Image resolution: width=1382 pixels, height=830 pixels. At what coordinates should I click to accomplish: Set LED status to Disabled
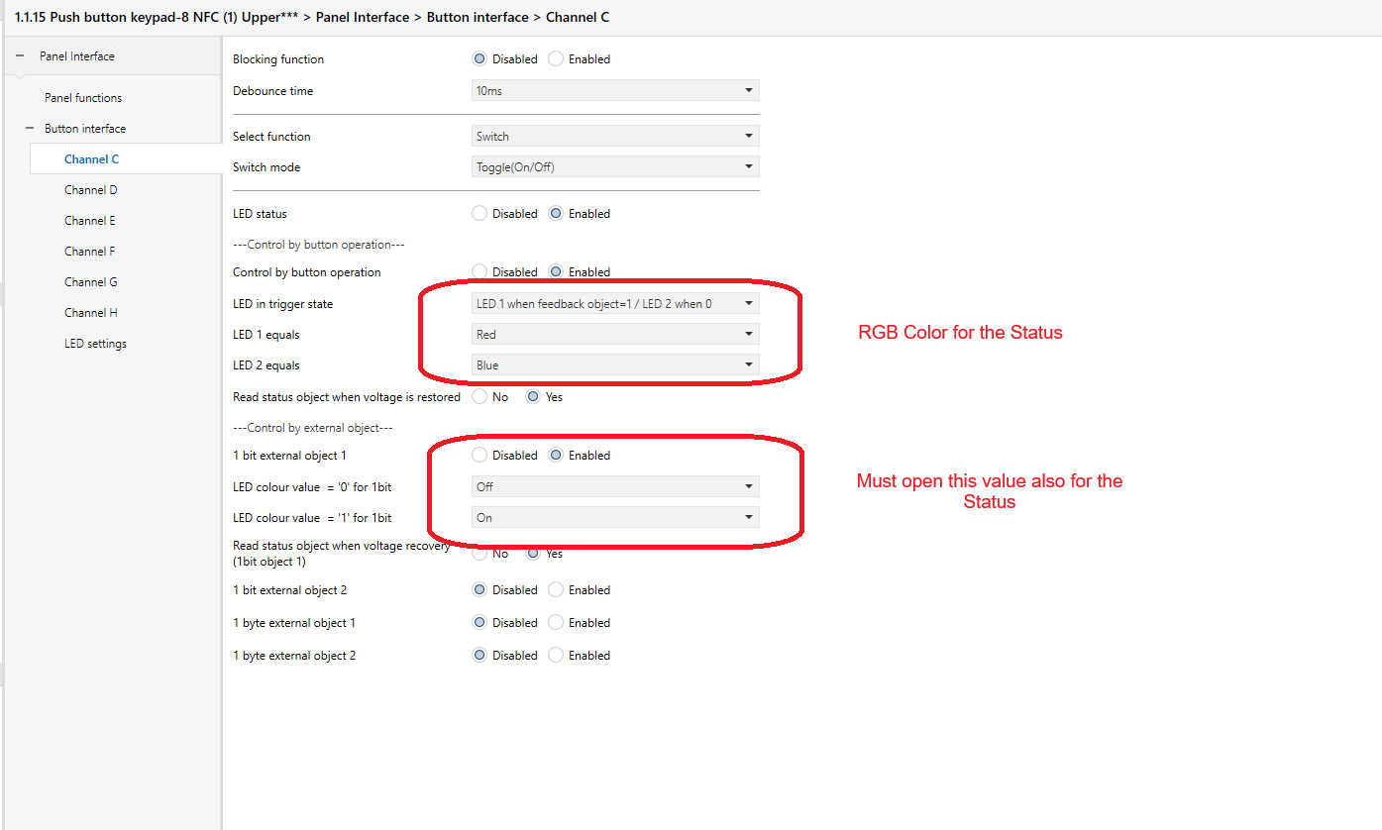pyautogui.click(x=480, y=214)
